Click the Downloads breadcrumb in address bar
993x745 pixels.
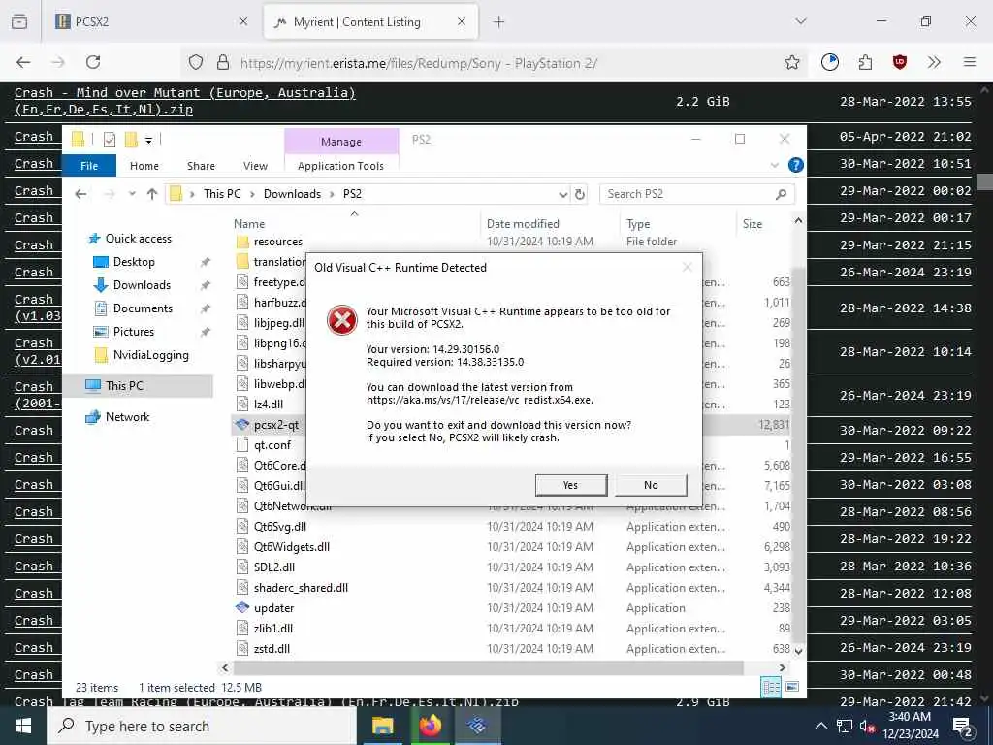click(x=292, y=194)
